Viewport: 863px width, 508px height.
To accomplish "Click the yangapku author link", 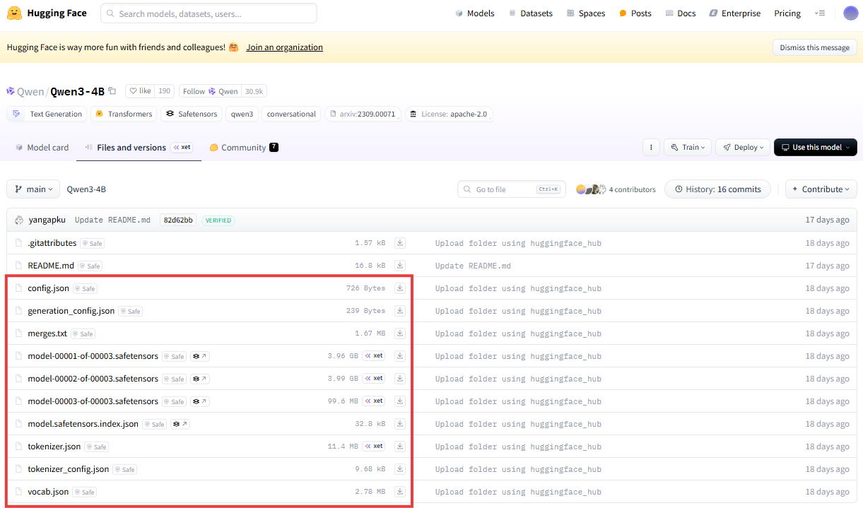I will click(x=47, y=220).
